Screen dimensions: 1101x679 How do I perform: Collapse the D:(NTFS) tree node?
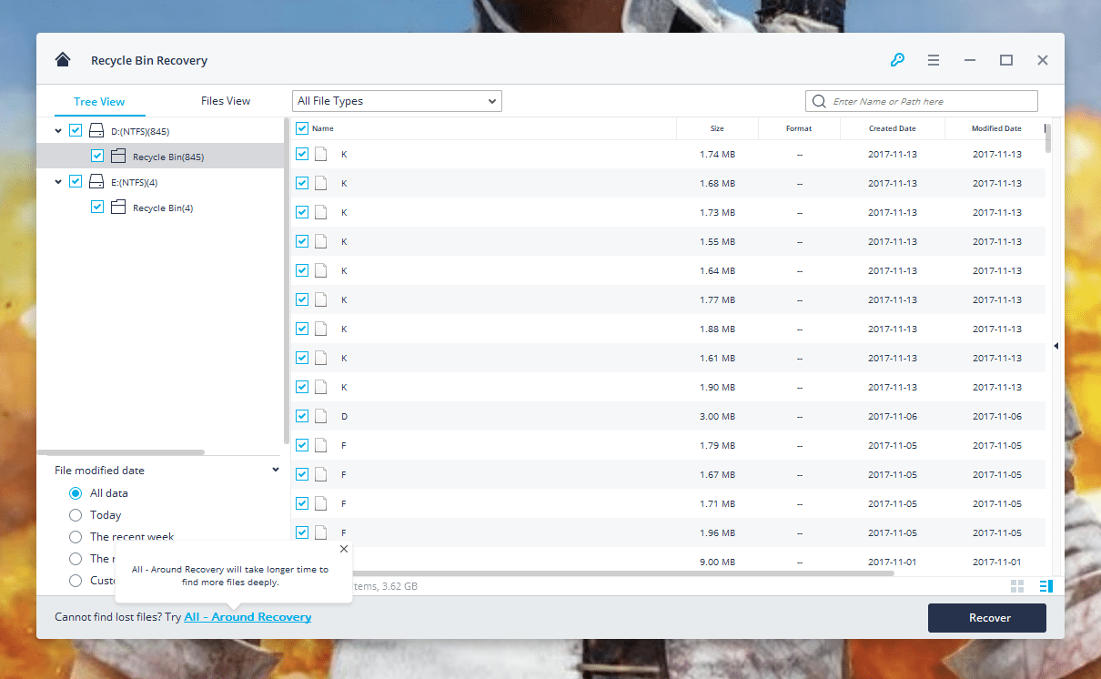59,131
